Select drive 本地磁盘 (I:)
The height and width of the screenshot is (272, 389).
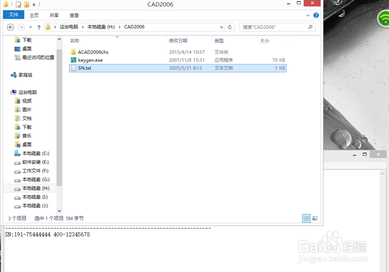[x=35, y=197]
